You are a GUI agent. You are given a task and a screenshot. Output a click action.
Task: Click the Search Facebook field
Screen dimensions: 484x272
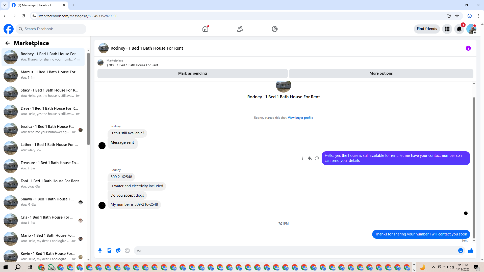tap(51, 29)
